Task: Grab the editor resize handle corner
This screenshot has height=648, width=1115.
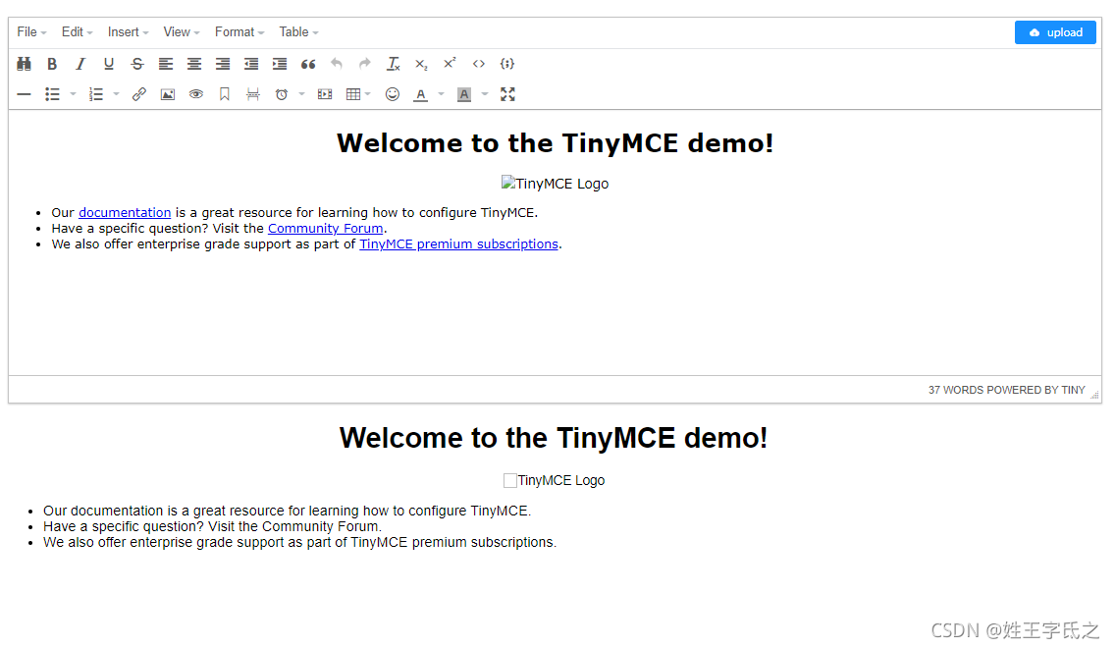Action: tap(1095, 395)
